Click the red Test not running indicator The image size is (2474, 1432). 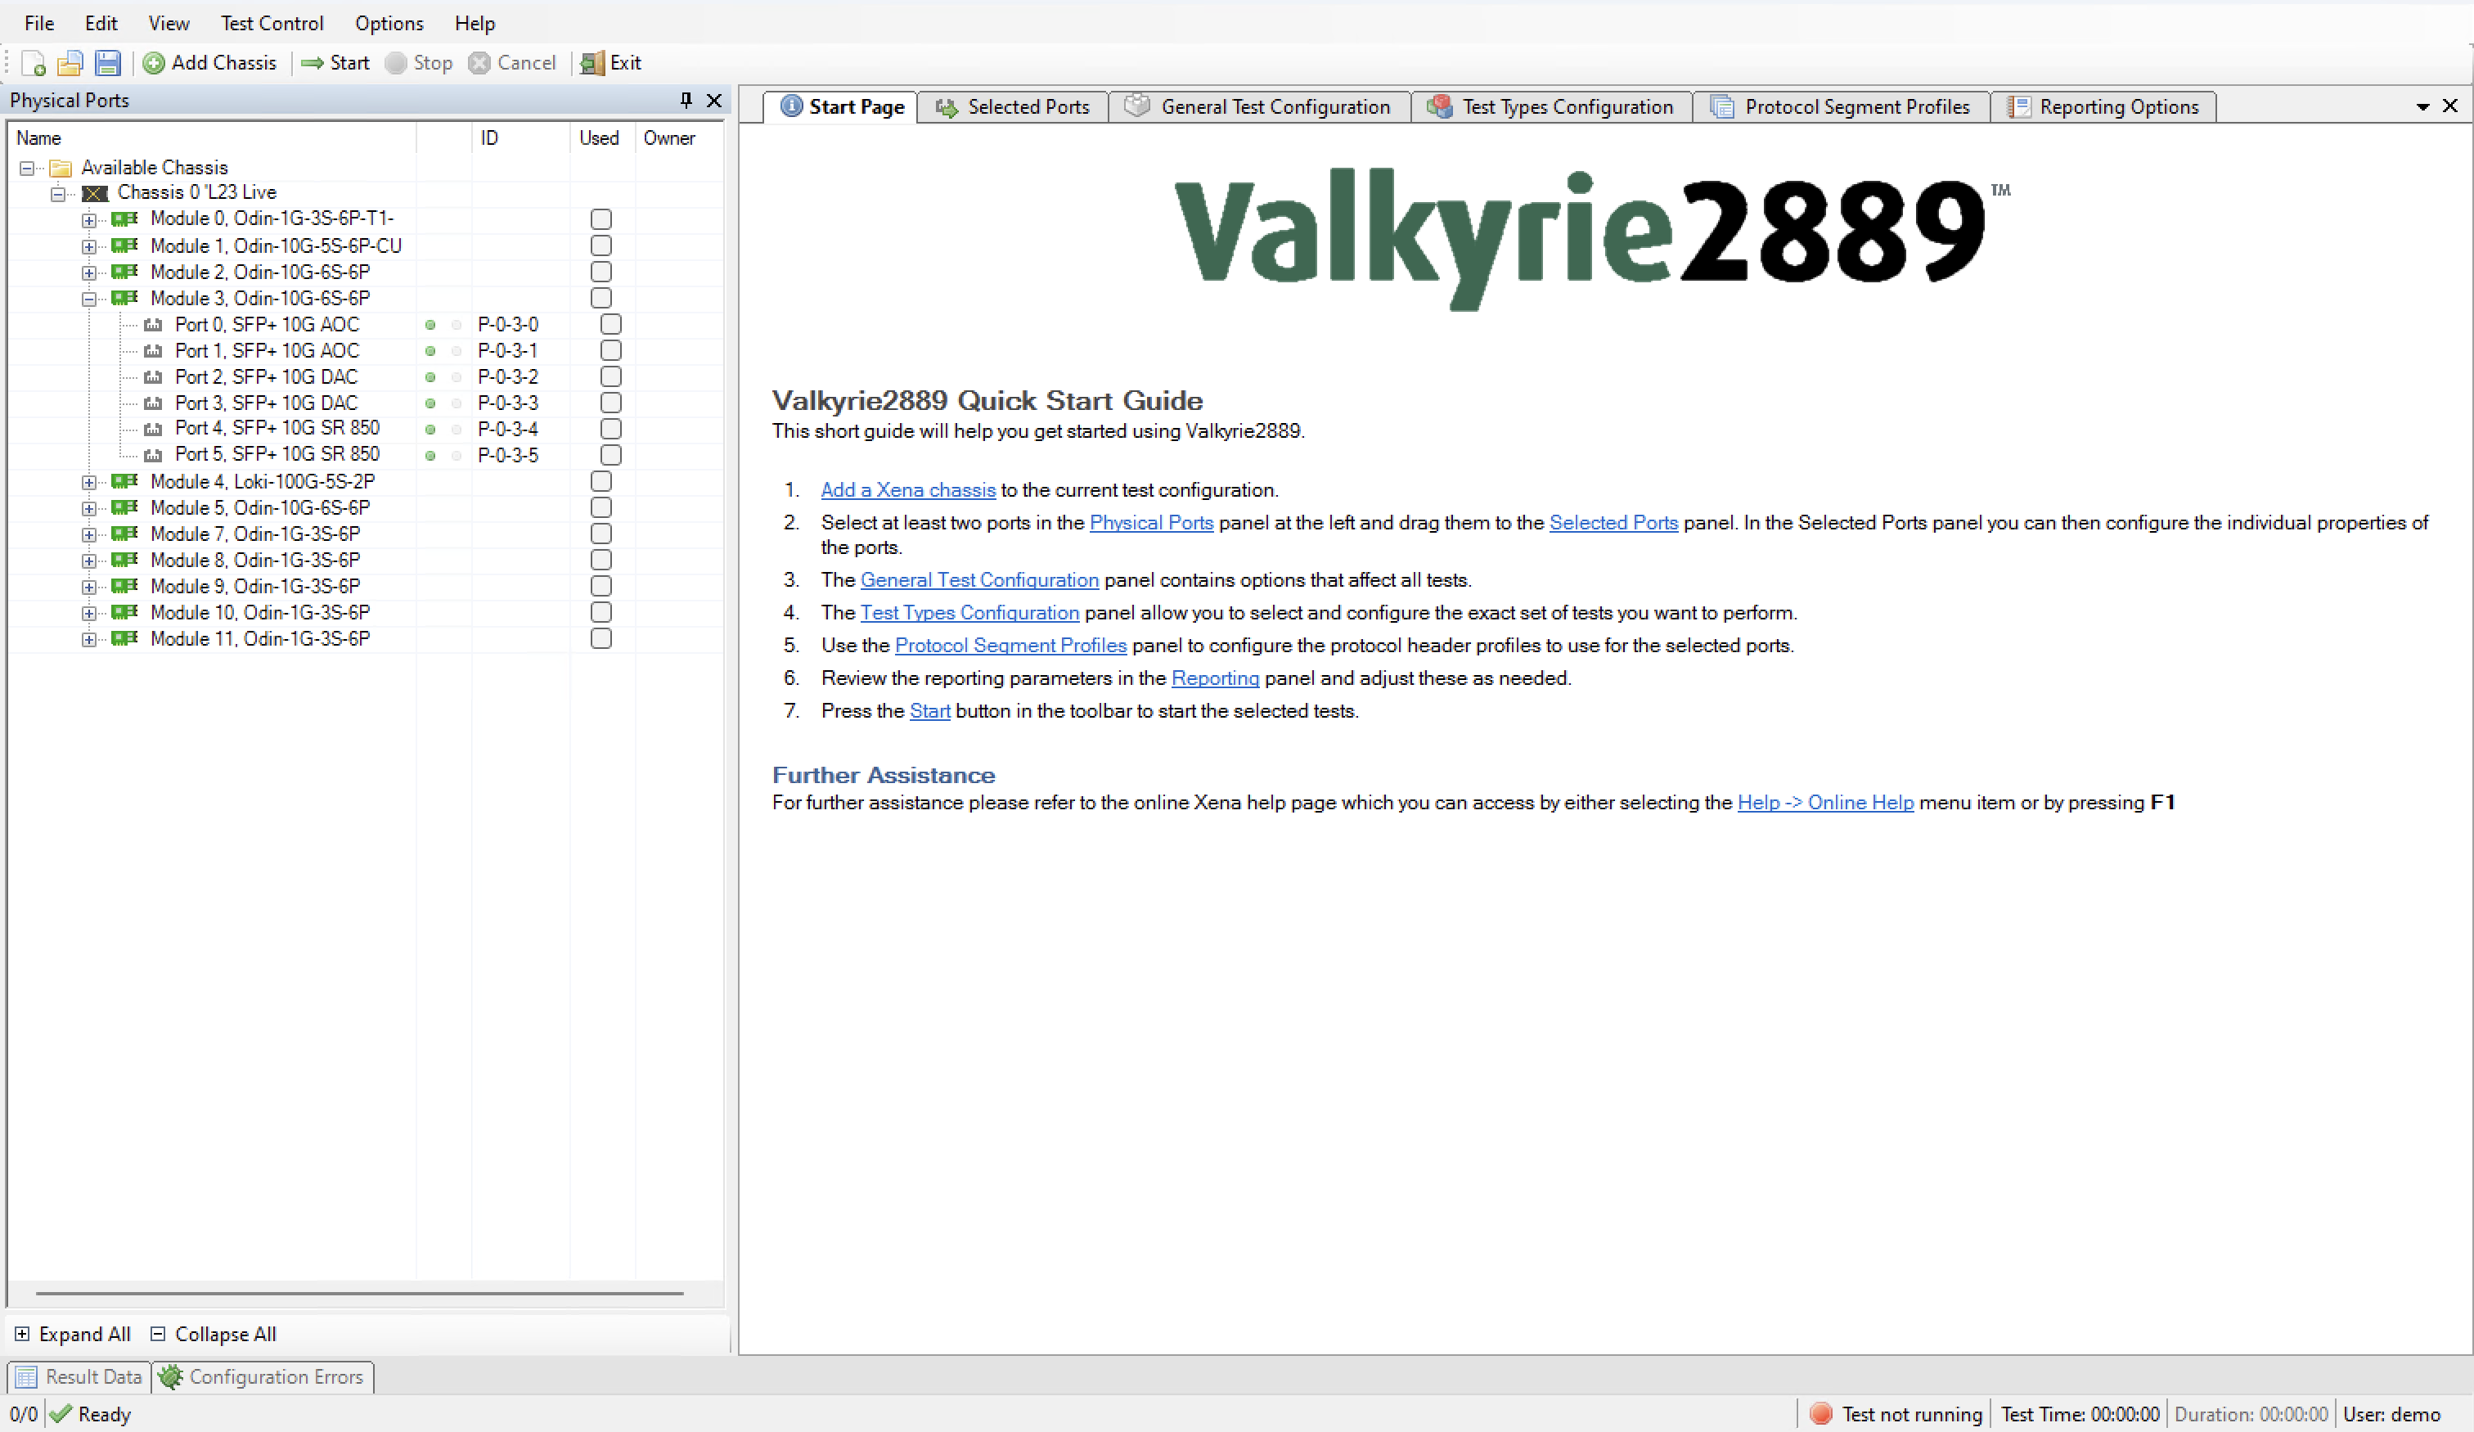pos(1821,1413)
